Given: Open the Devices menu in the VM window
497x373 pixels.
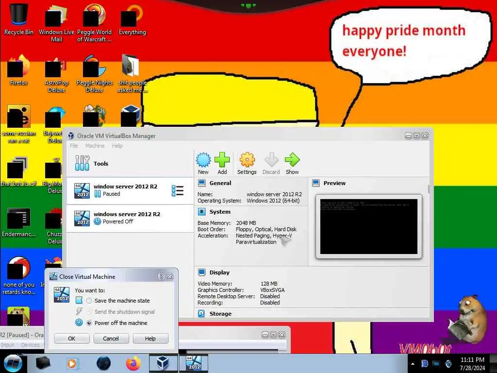Looking at the screenshot, I should [x=31, y=345].
